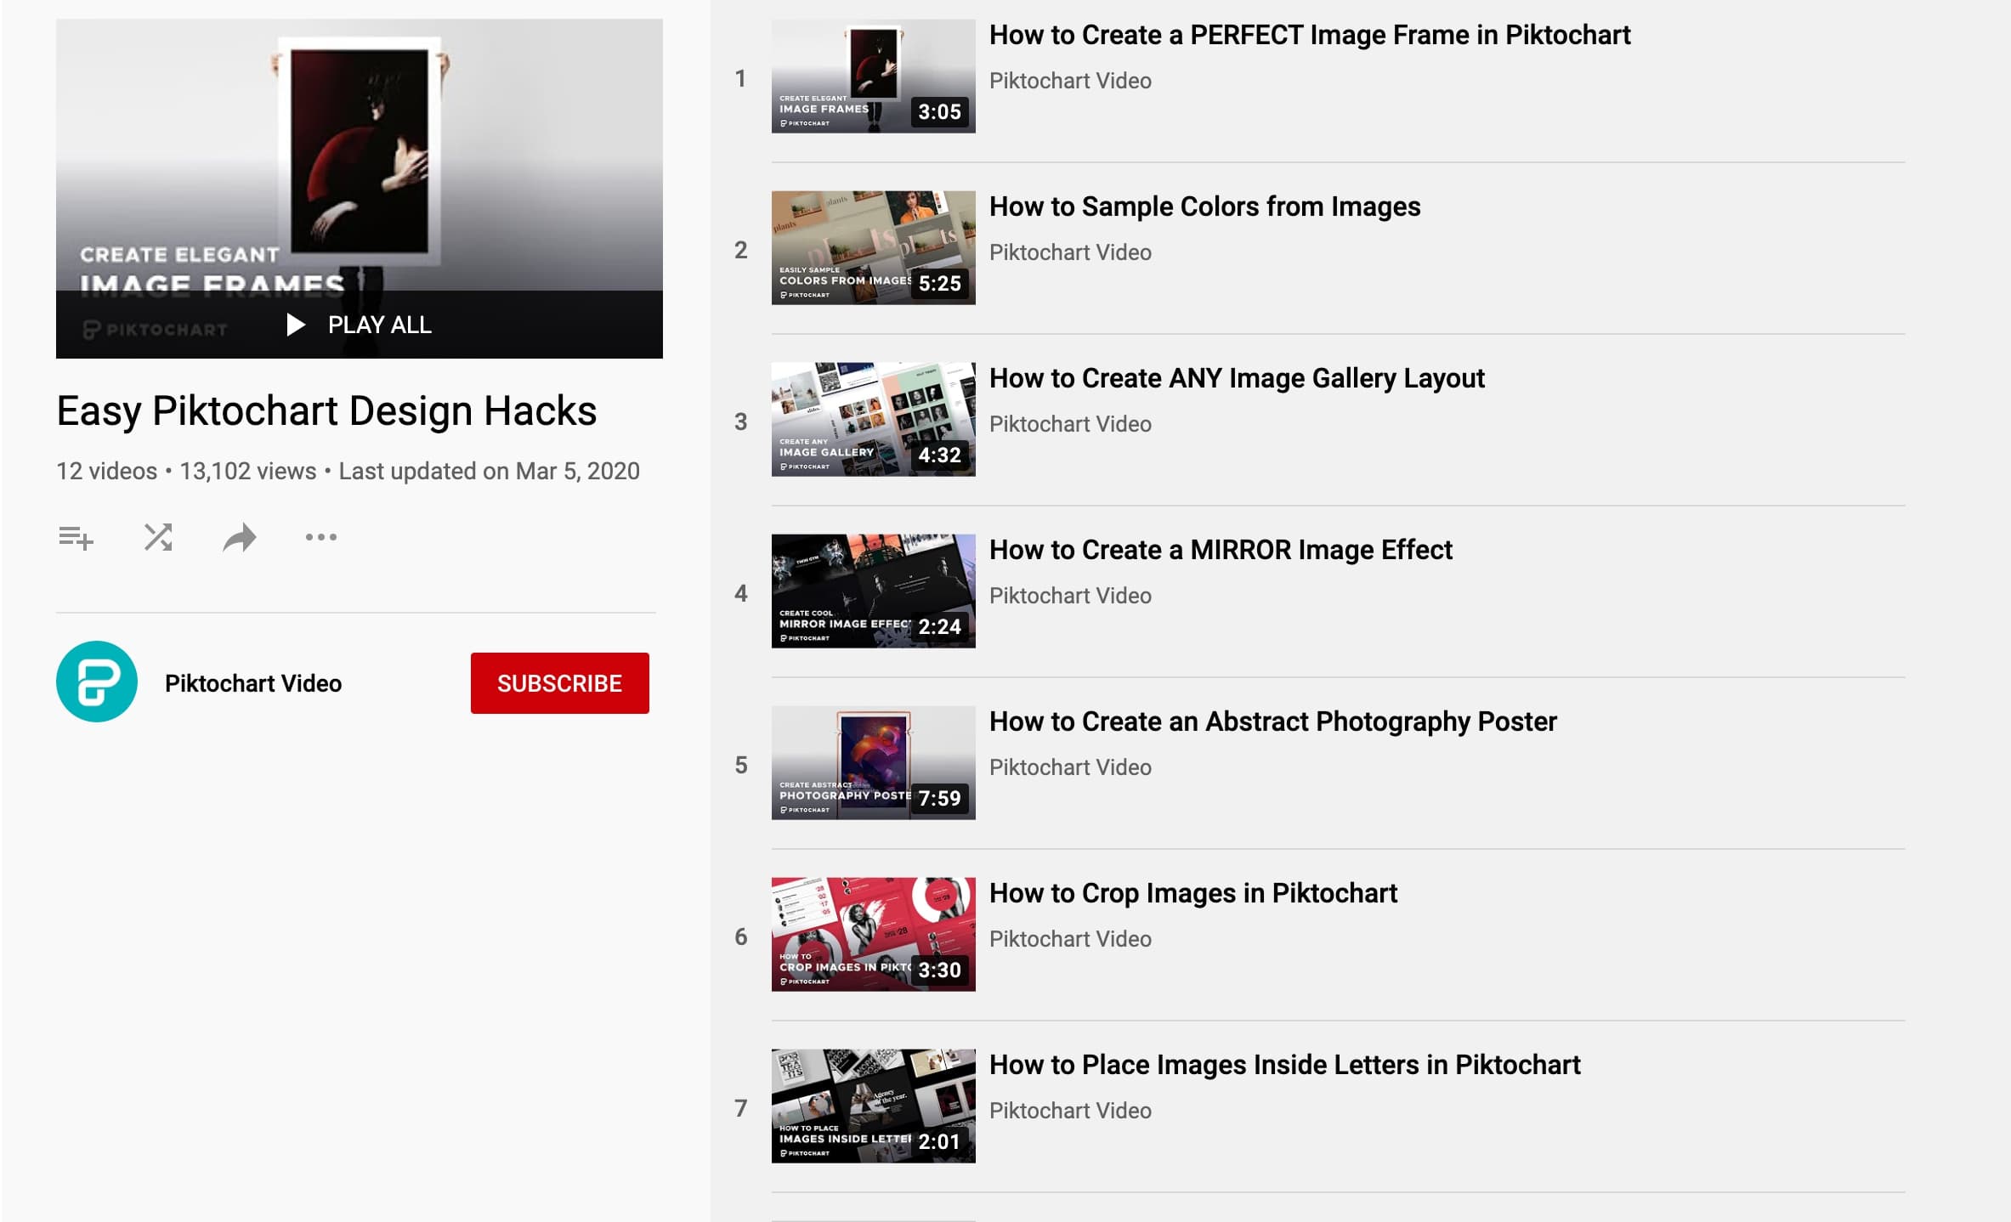This screenshot has width=2011, height=1222.
Task: Click the Piktochart Video channel avatar
Action: tap(97, 682)
